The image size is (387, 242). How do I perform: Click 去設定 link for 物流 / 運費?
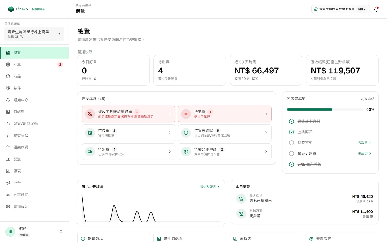point(364,154)
